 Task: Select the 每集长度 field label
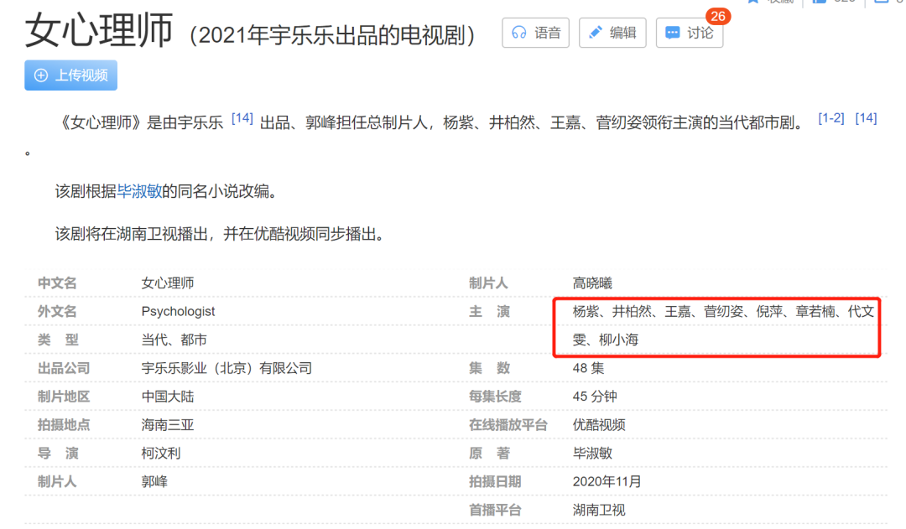pos(495,397)
